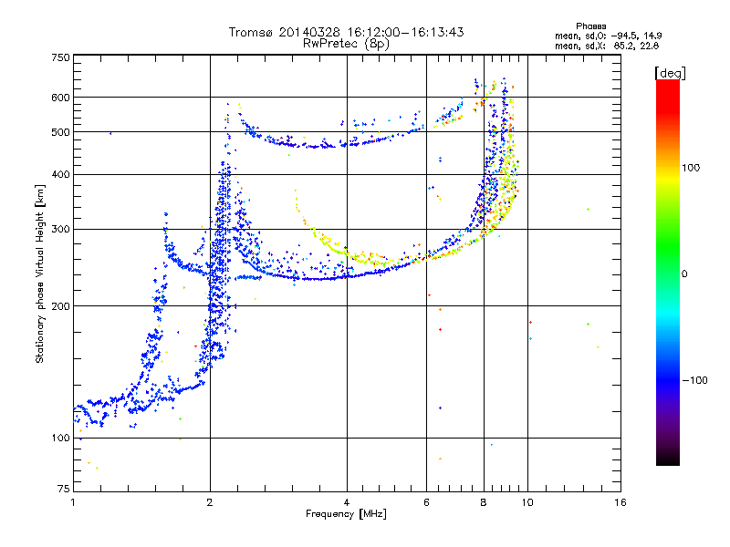Image resolution: width=730 pixels, height=547 pixels.
Task: Click the x-axis tick label "1"
Action: (73, 502)
